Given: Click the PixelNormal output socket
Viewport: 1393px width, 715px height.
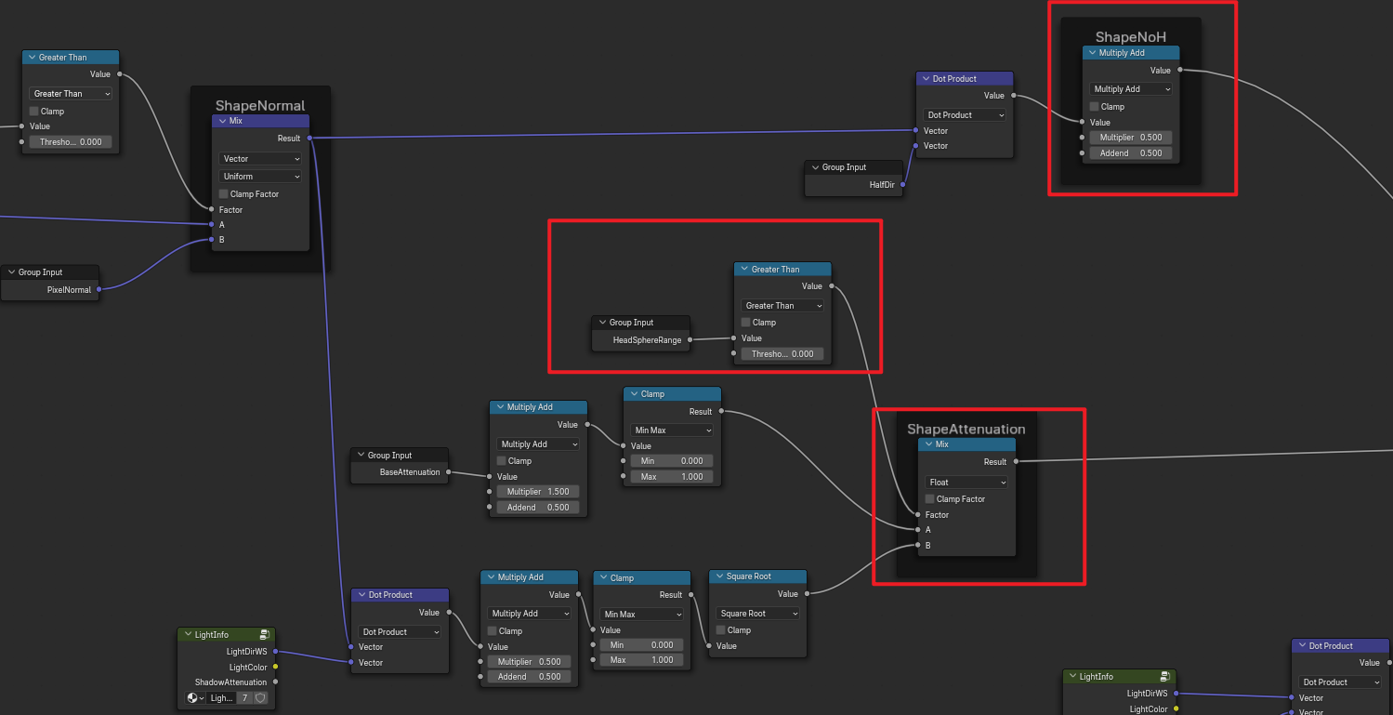Looking at the screenshot, I should click(99, 290).
